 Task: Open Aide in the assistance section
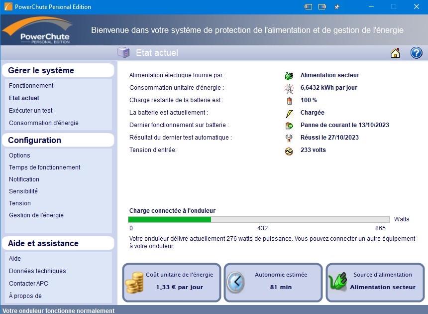(x=15, y=259)
